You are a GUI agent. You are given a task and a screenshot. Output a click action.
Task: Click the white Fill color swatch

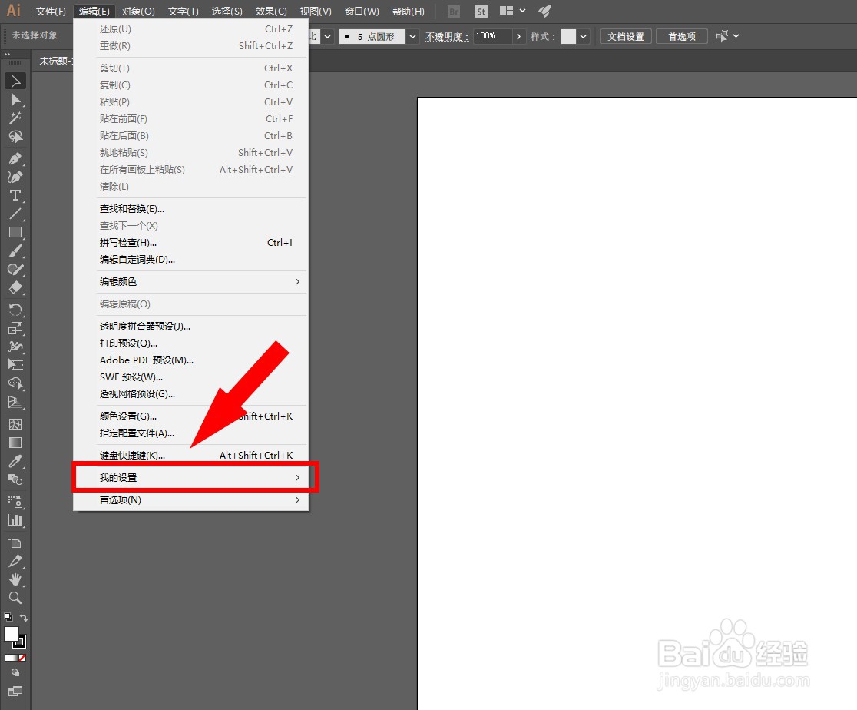(11, 633)
